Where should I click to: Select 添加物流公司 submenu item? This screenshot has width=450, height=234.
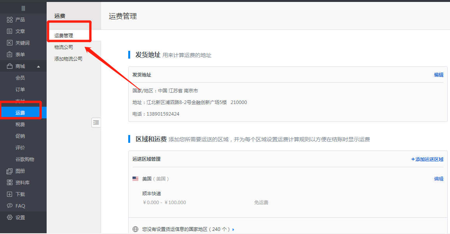[68, 59]
